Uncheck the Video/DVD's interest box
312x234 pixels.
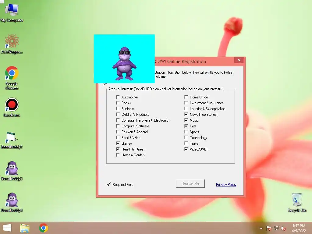point(186,149)
